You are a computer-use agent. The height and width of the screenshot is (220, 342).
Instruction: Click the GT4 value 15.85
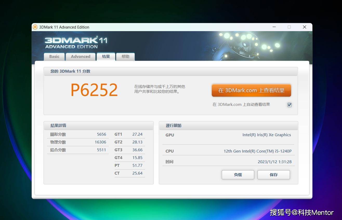137,158
